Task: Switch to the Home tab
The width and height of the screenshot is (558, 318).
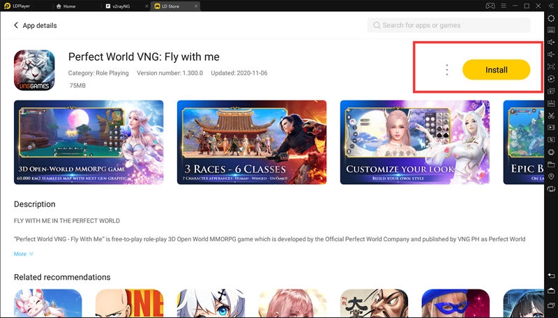Action: coord(66,6)
